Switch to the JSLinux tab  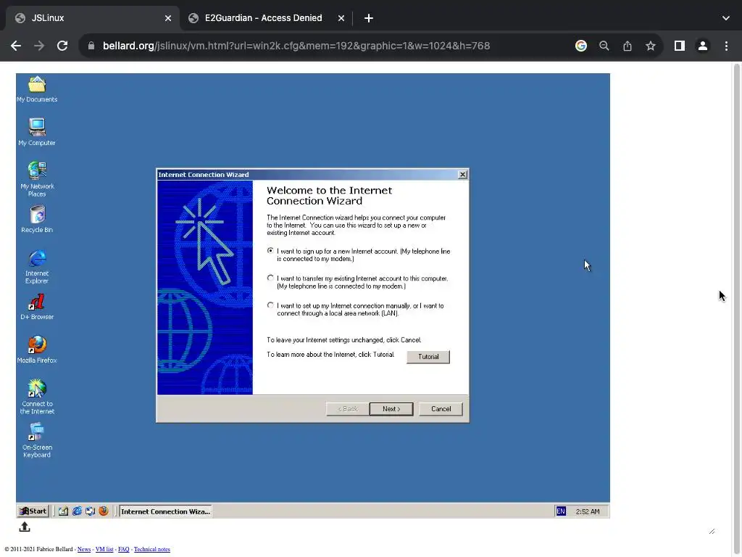[x=92, y=18]
